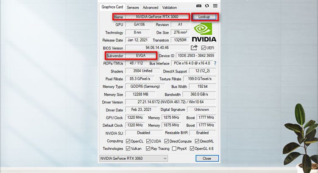318x173 pixels.
Task: Click the Bandwidth field 360.0 GB/s
Action: (199, 94)
